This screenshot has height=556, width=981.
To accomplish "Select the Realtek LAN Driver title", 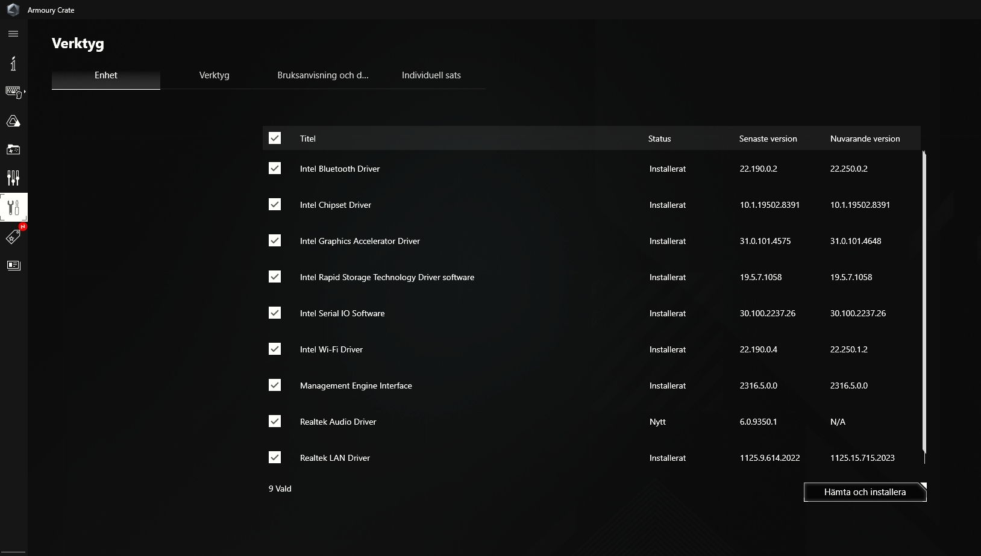I will 335,458.
